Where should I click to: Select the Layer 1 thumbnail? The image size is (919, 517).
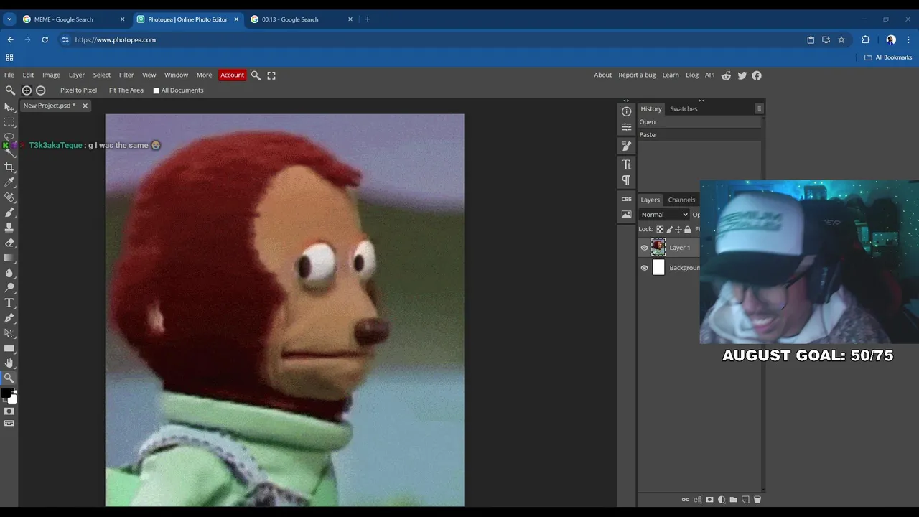click(658, 248)
